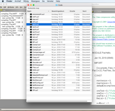Open BlackBox Attributes menu
Screen dimensions: 115x111
pyautogui.click(x=11, y=7)
